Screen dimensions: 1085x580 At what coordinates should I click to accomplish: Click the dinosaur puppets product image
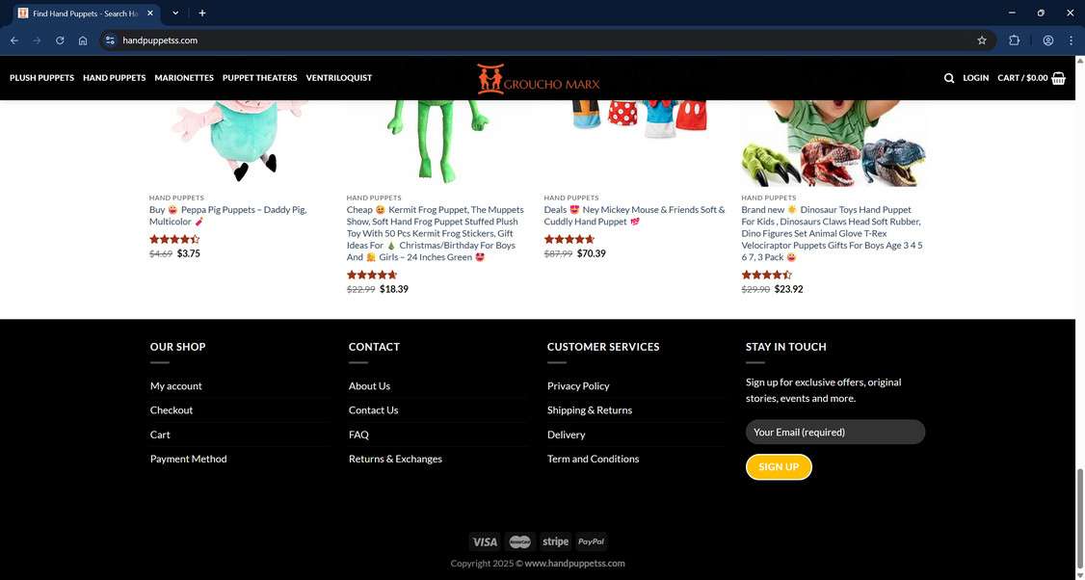834,142
